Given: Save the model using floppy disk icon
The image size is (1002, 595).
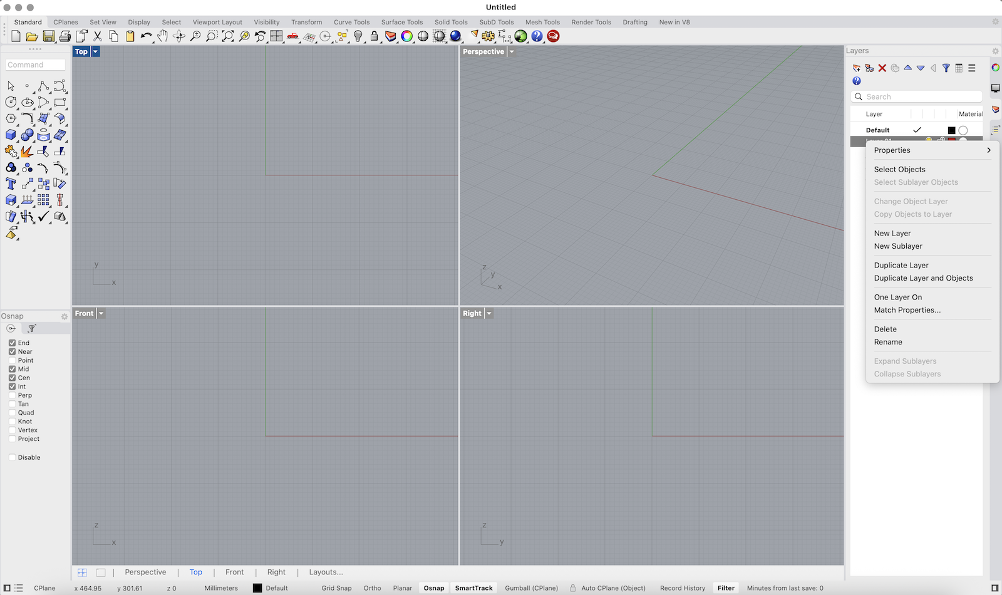Looking at the screenshot, I should tap(48, 36).
